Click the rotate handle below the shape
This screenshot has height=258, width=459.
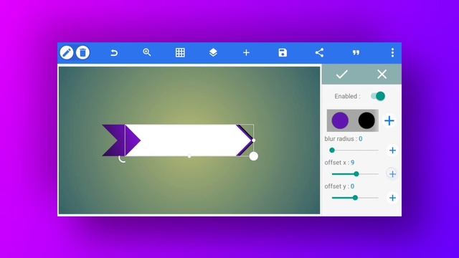(122, 159)
